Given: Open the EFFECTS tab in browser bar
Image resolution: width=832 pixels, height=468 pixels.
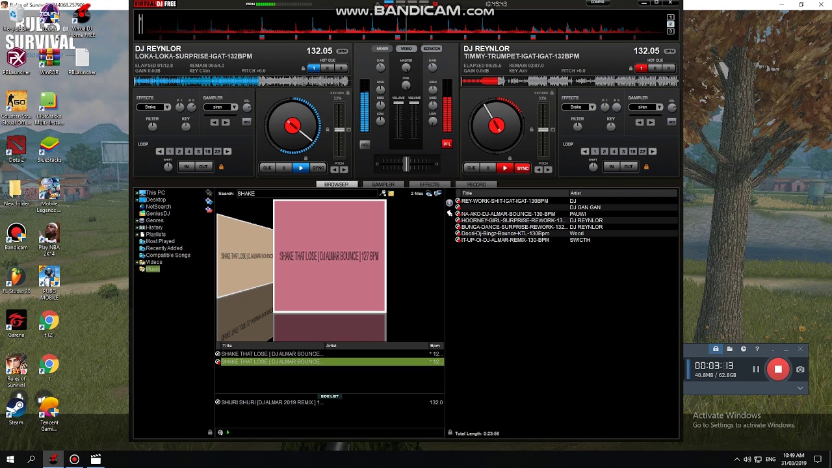Looking at the screenshot, I should point(430,185).
